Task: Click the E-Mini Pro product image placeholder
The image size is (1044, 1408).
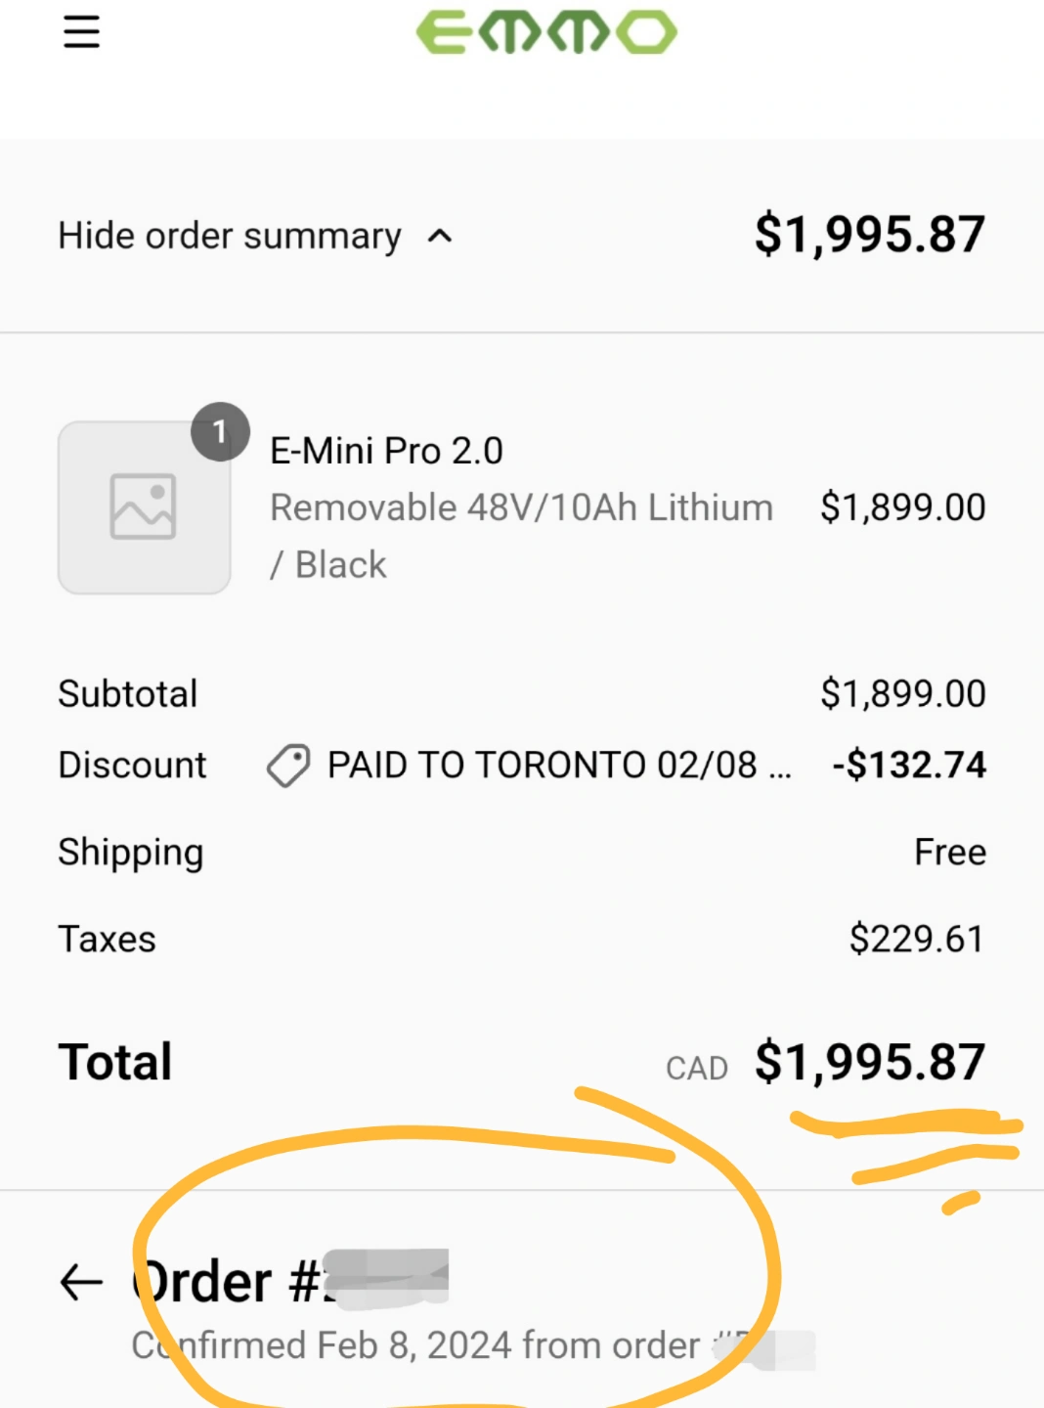Action: pos(144,507)
